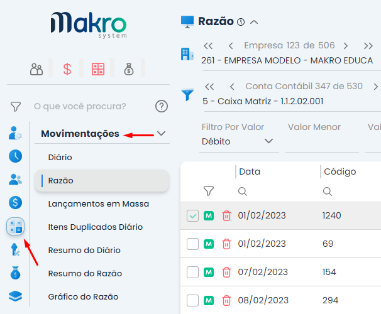Click the search icon under Data column

pos(243,192)
